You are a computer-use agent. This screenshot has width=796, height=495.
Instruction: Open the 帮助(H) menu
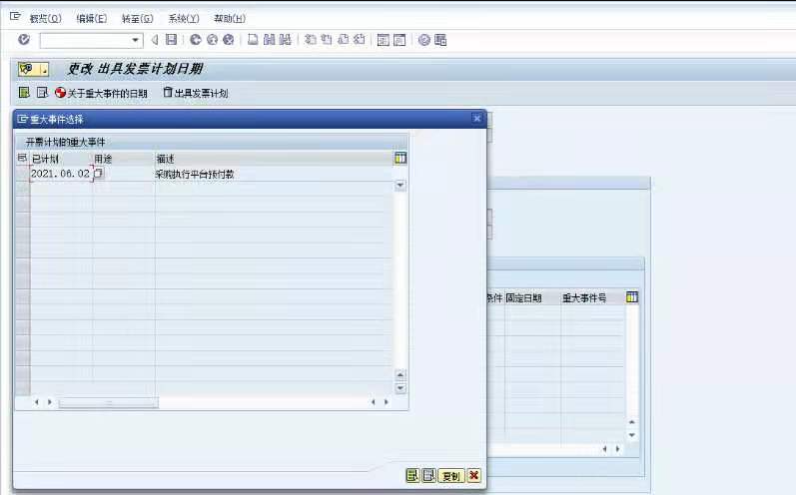pos(230,19)
